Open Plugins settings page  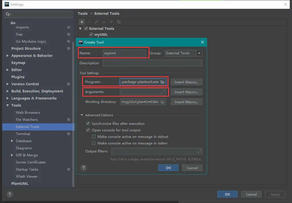pos(18,77)
